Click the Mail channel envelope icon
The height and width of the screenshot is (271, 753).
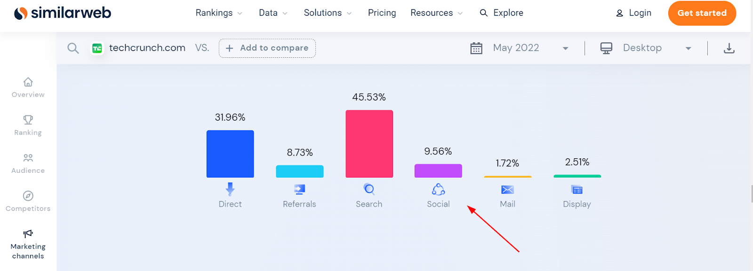point(507,190)
